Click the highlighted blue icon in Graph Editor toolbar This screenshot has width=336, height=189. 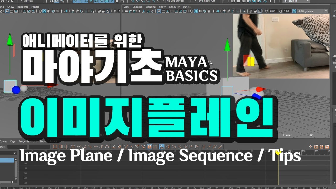pyautogui.click(x=162, y=146)
